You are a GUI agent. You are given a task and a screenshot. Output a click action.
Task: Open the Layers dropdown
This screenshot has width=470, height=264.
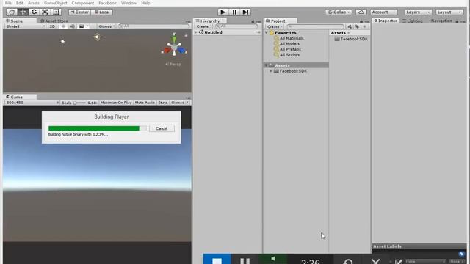(418, 12)
